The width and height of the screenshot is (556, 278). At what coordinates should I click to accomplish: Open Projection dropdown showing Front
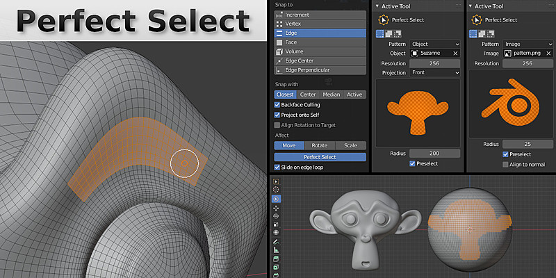click(x=435, y=72)
